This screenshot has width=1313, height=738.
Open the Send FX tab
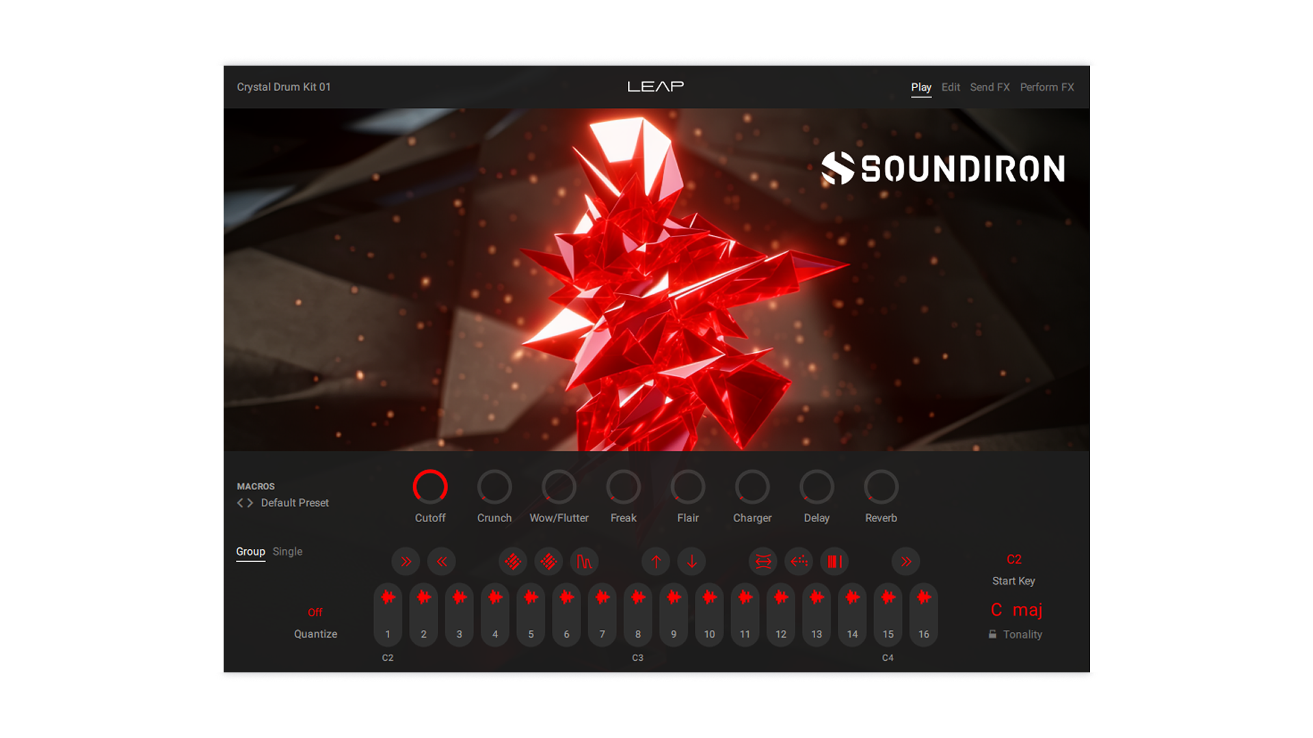pyautogui.click(x=990, y=87)
